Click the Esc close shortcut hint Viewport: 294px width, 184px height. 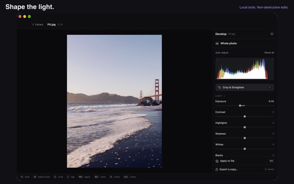(130, 177)
